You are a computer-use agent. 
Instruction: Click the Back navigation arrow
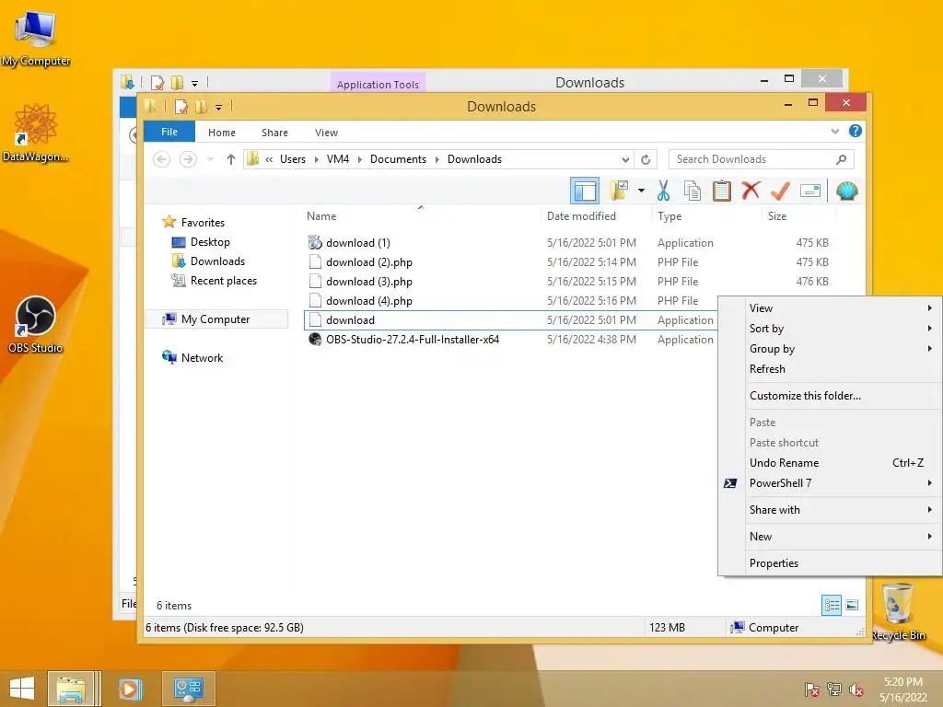[x=161, y=159]
